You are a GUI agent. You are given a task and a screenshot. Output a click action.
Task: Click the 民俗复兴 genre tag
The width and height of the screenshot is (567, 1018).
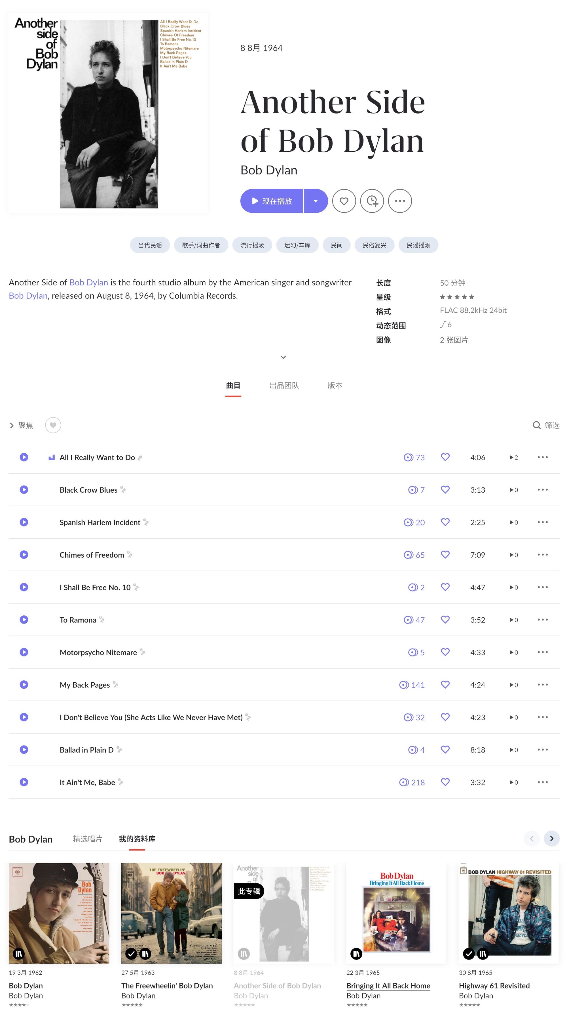[x=375, y=245]
